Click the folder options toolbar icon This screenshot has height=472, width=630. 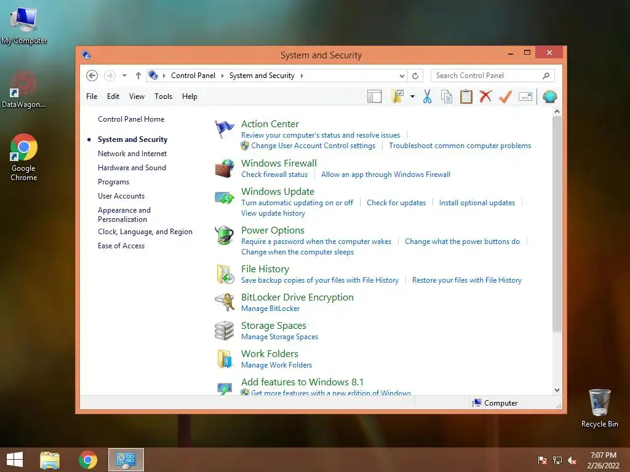tap(397, 96)
